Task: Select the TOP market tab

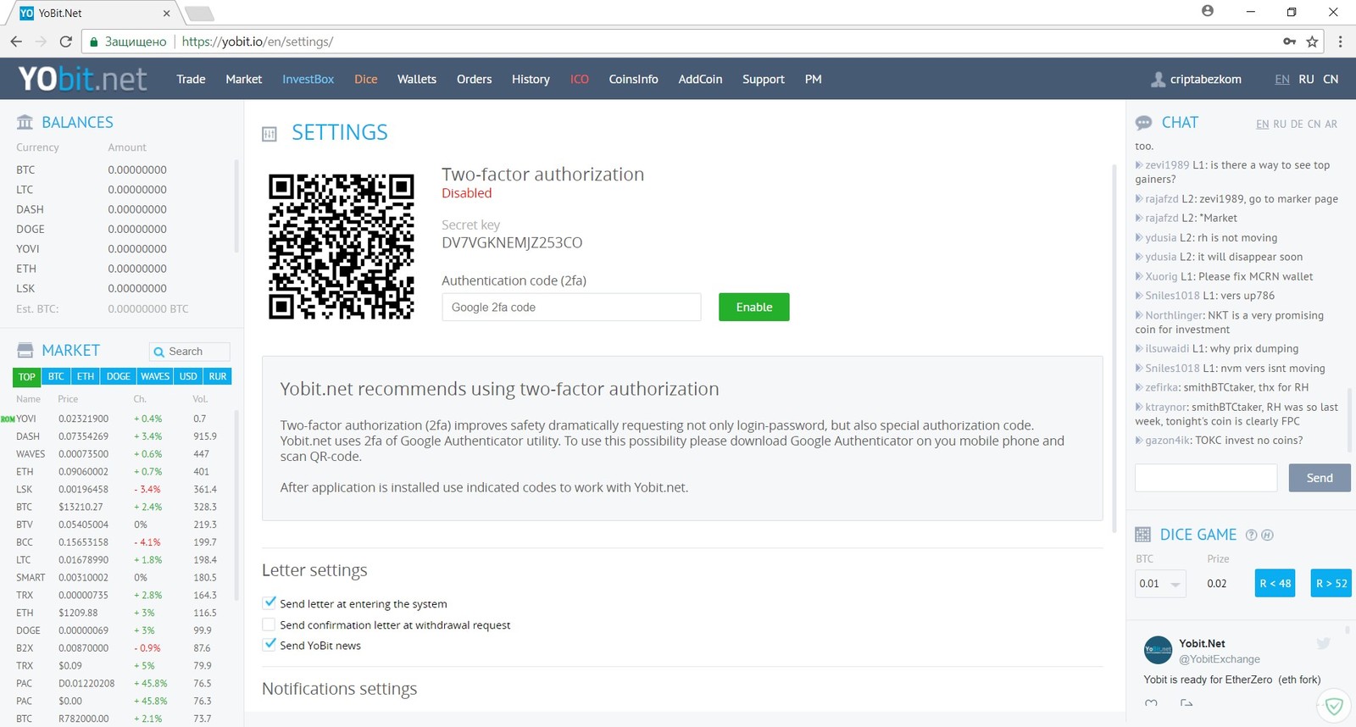Action: tap(27, 377)
